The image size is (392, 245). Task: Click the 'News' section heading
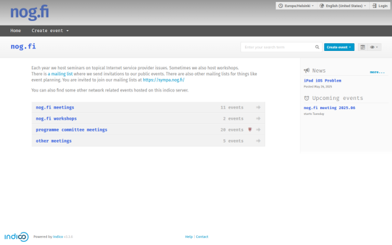319,71
